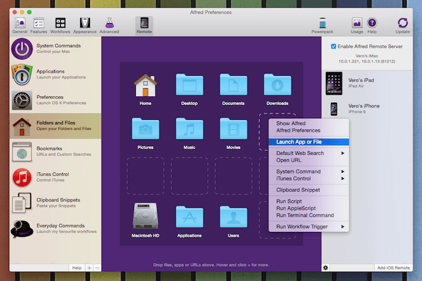The width and height of the screenshot is (422, 281).
Task: Expand Run Workflow Trigger submenu
Action: pos(308,226)
